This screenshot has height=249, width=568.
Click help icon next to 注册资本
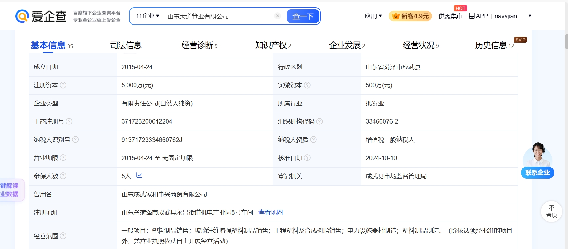(63, 85)
